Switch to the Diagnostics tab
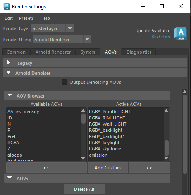The image size is (191, 195). coord(139,52)
